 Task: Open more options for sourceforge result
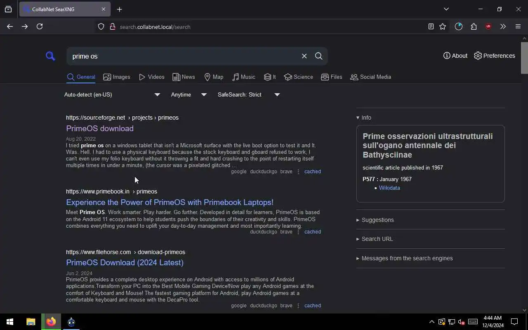pos(298,172)
